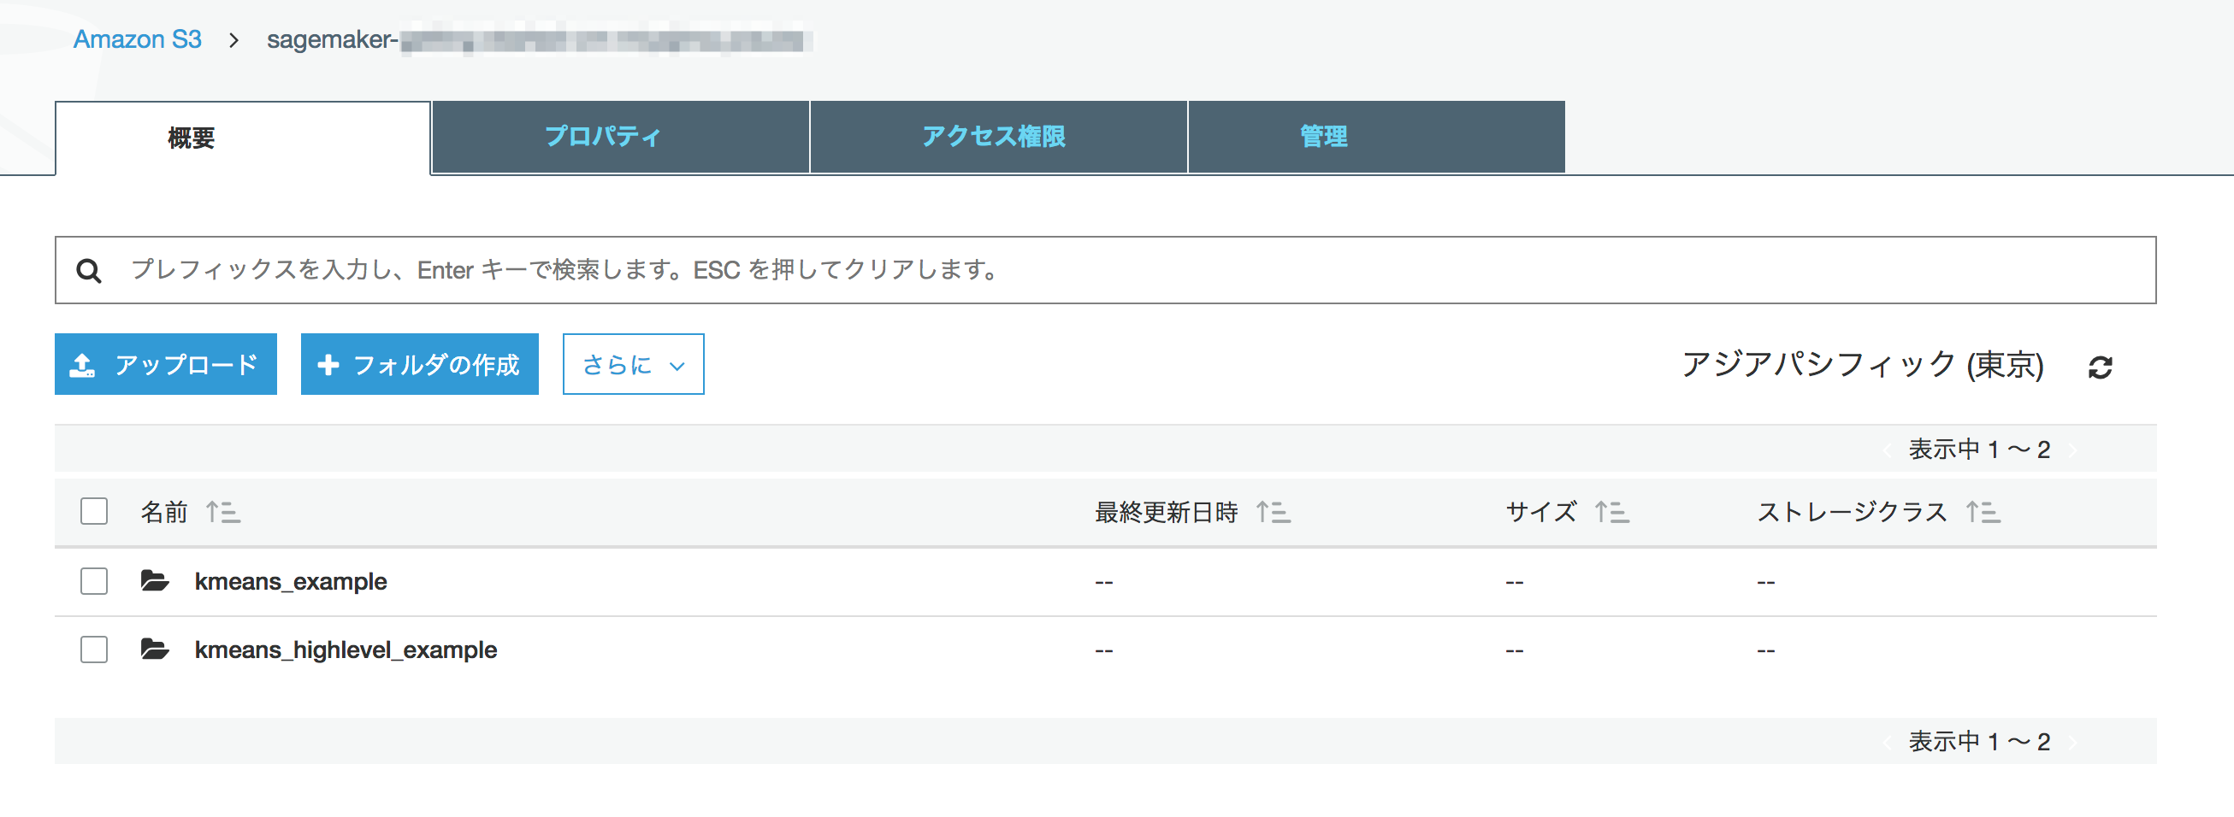Click the フォルダの作成 button
Image resolution: width=2234 pixels, height=817 pixels.
pyautogui.click(x=419, y=365)
